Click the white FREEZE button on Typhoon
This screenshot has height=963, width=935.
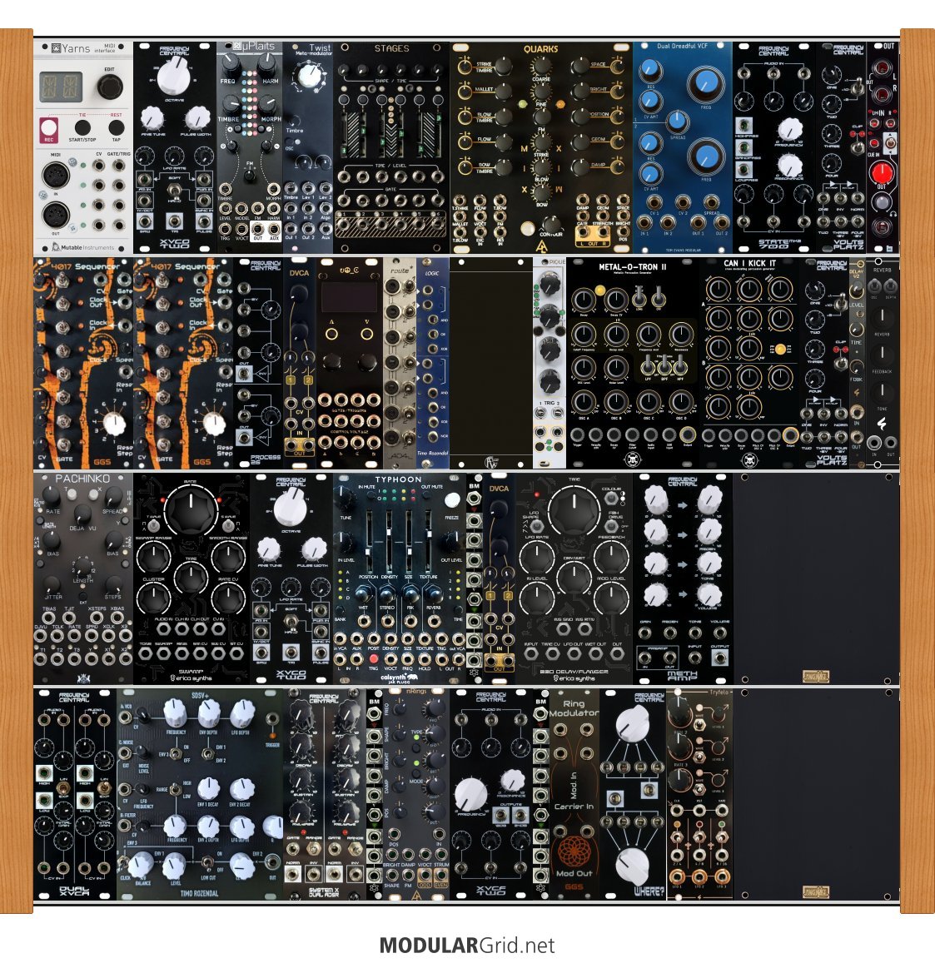pos(451,499)
